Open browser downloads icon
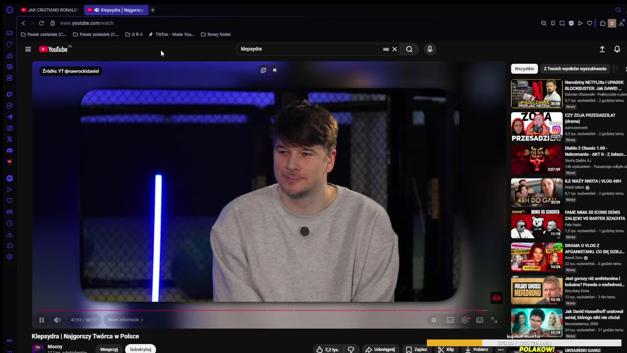This screenshot has height=353, width=627. 621,23
